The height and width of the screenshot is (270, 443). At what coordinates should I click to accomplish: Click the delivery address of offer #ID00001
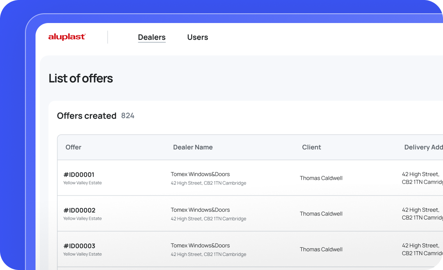pos(422,178)
